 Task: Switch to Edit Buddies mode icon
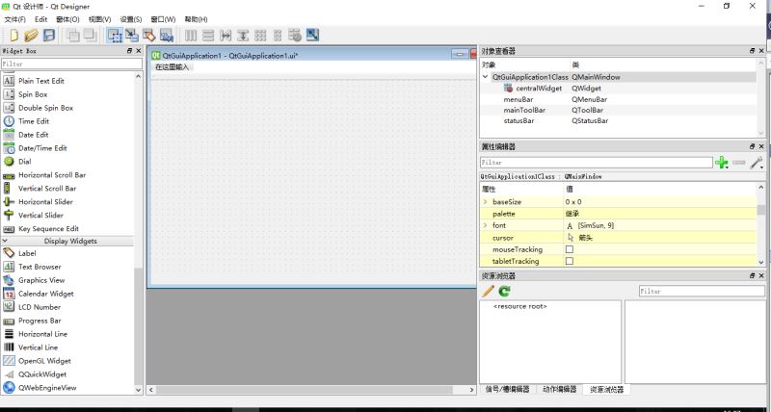click(149, 35)
